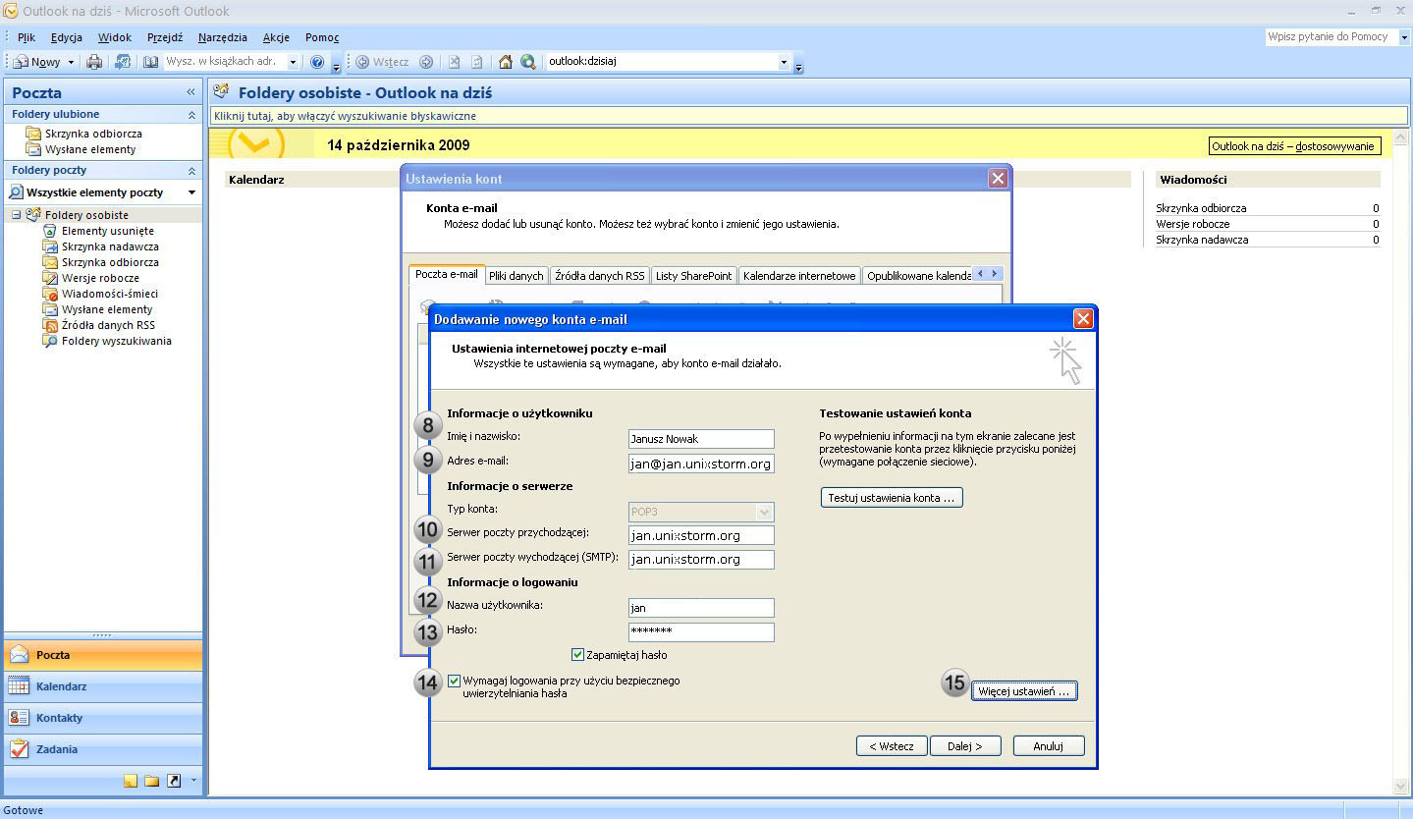Switch to the Zadania pane

coord(103,749)
